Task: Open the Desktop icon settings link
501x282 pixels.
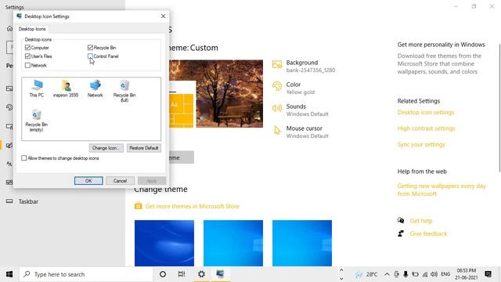Action: tap(426, 112)
